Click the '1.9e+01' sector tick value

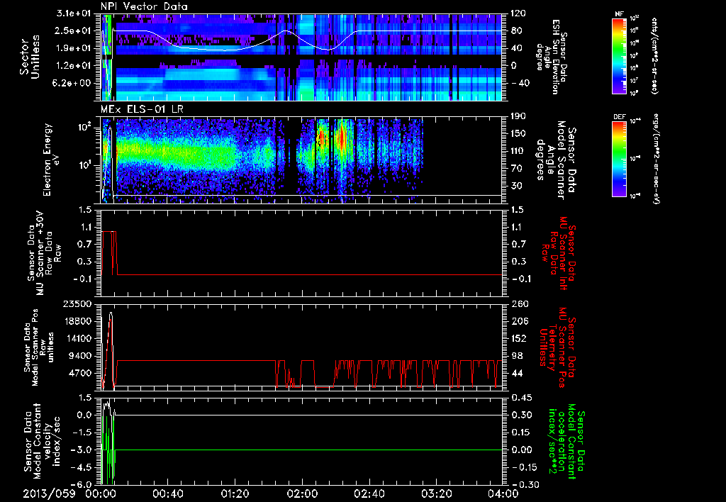point(73,48)
